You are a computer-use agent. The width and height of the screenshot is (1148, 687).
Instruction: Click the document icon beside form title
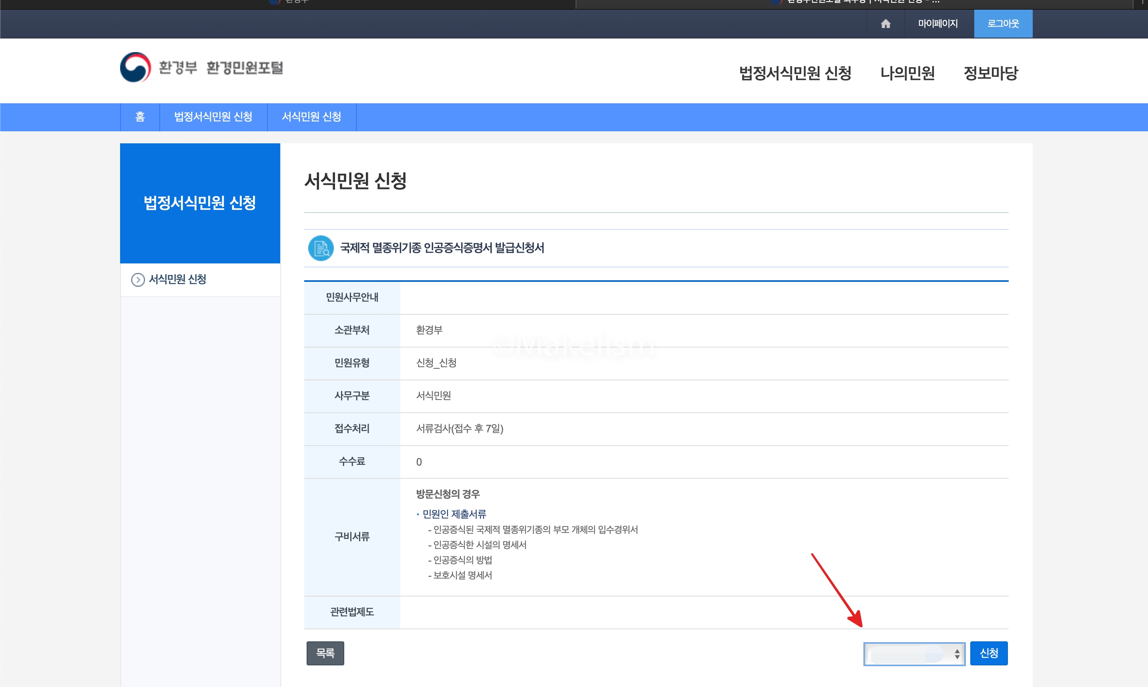click(x=321, y=248)
